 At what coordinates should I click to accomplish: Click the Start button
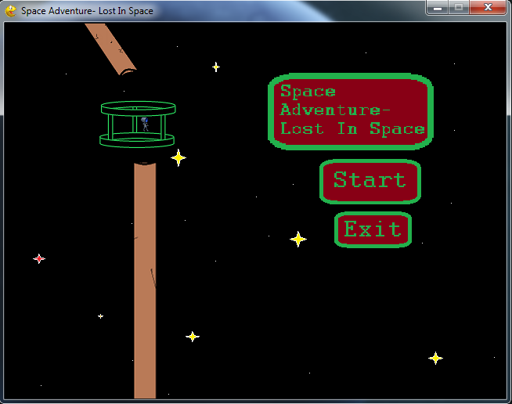pyautogui.click(x=370, y=182)
